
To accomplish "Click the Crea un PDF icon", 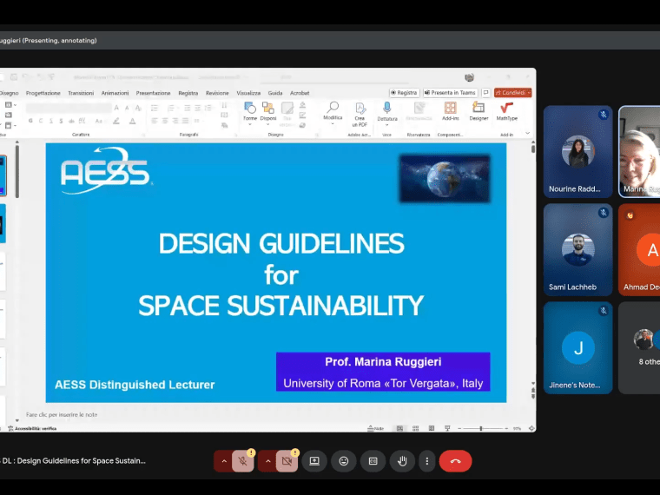I will pos(360,114).
